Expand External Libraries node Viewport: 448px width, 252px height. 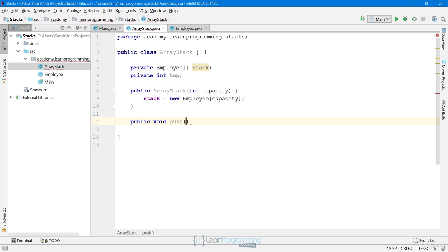[11, 97]
